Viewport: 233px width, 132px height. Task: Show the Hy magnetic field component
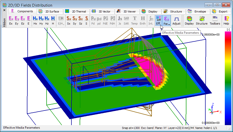[x=41, y=20]
